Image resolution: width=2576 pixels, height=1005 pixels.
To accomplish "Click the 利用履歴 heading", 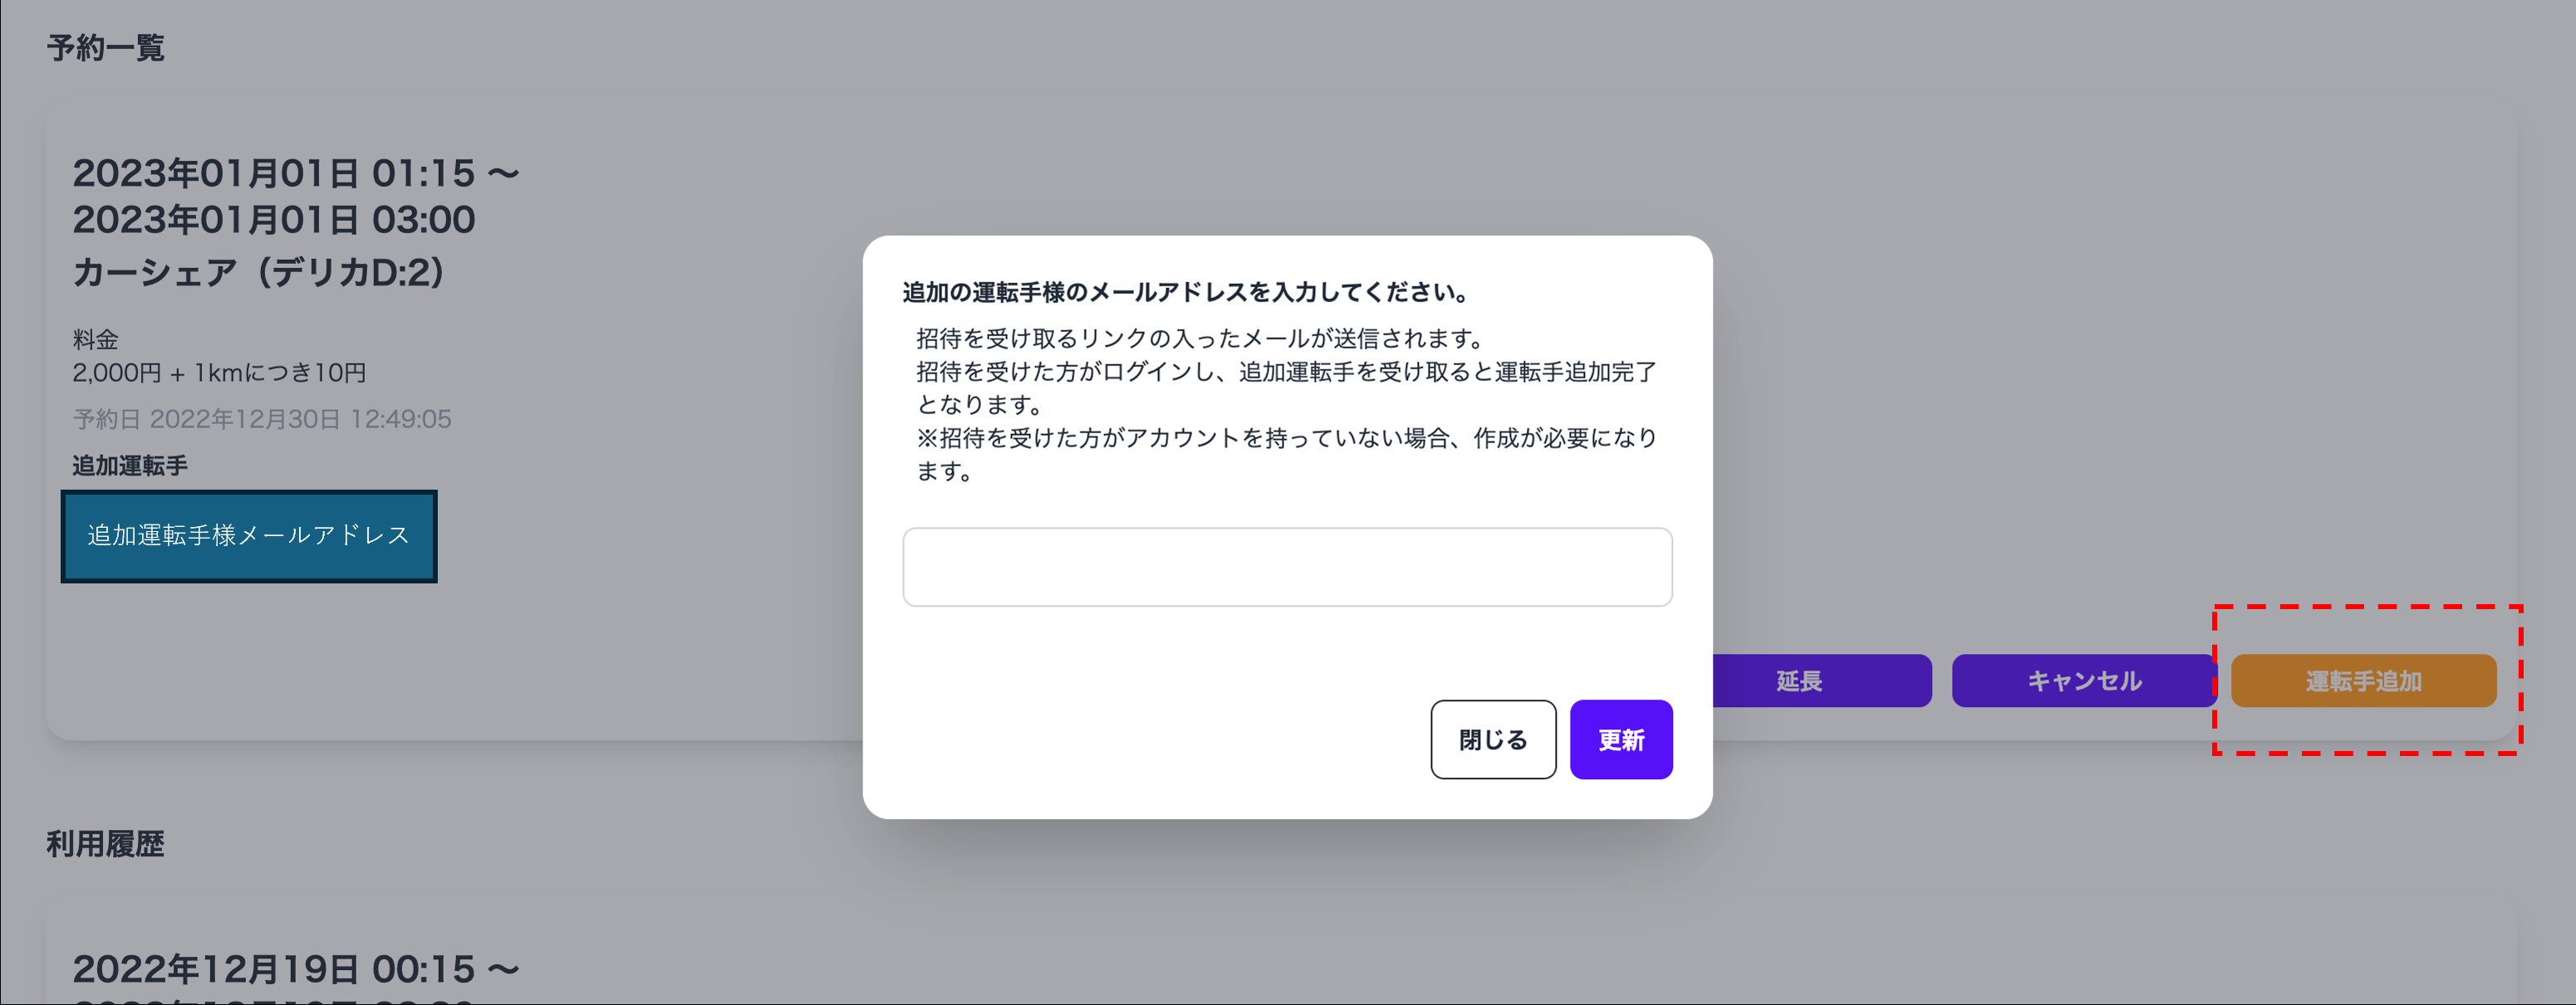I will coord(106,844).
